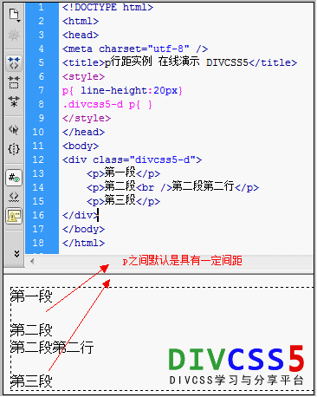Select line number 12 in the gutter
The image size is (317, 397).
point(38,159)
